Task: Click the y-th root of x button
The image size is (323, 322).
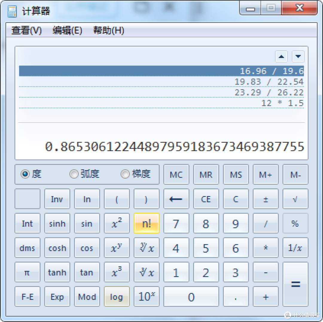Action: [x=147, y=248]
